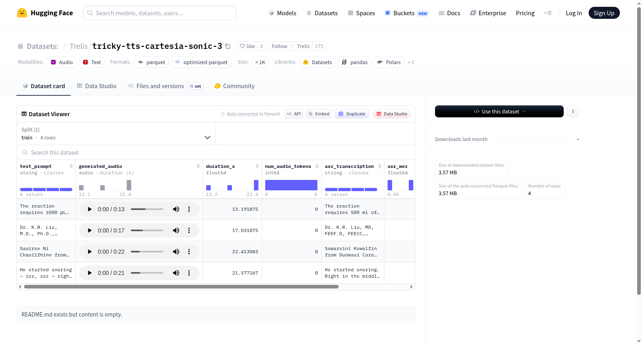642x345 pixels.
Task: Open Data Studio from the viewer header
Action: [x=392, y=114]
